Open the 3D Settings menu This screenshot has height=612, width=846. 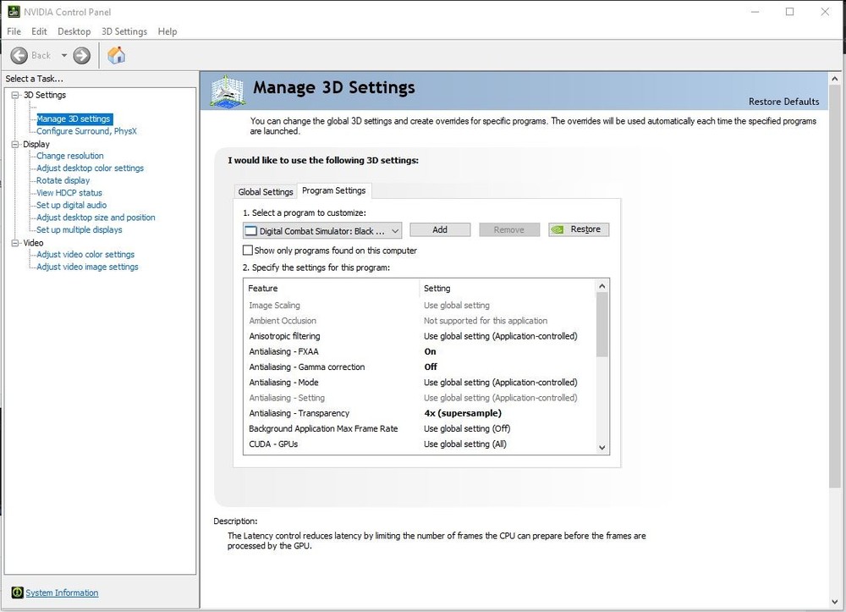[124, 31]
